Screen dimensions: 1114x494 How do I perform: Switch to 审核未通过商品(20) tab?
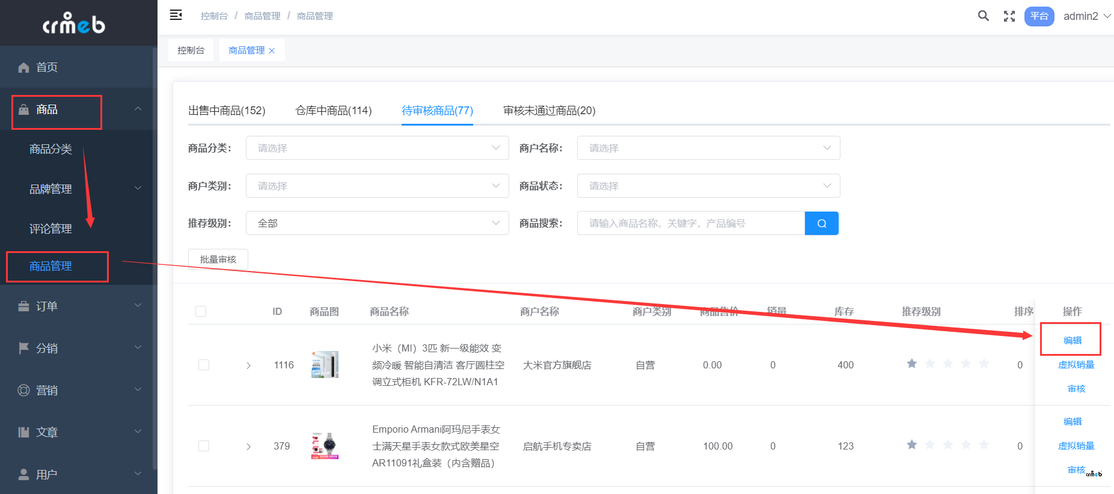(x=549, y=111)
